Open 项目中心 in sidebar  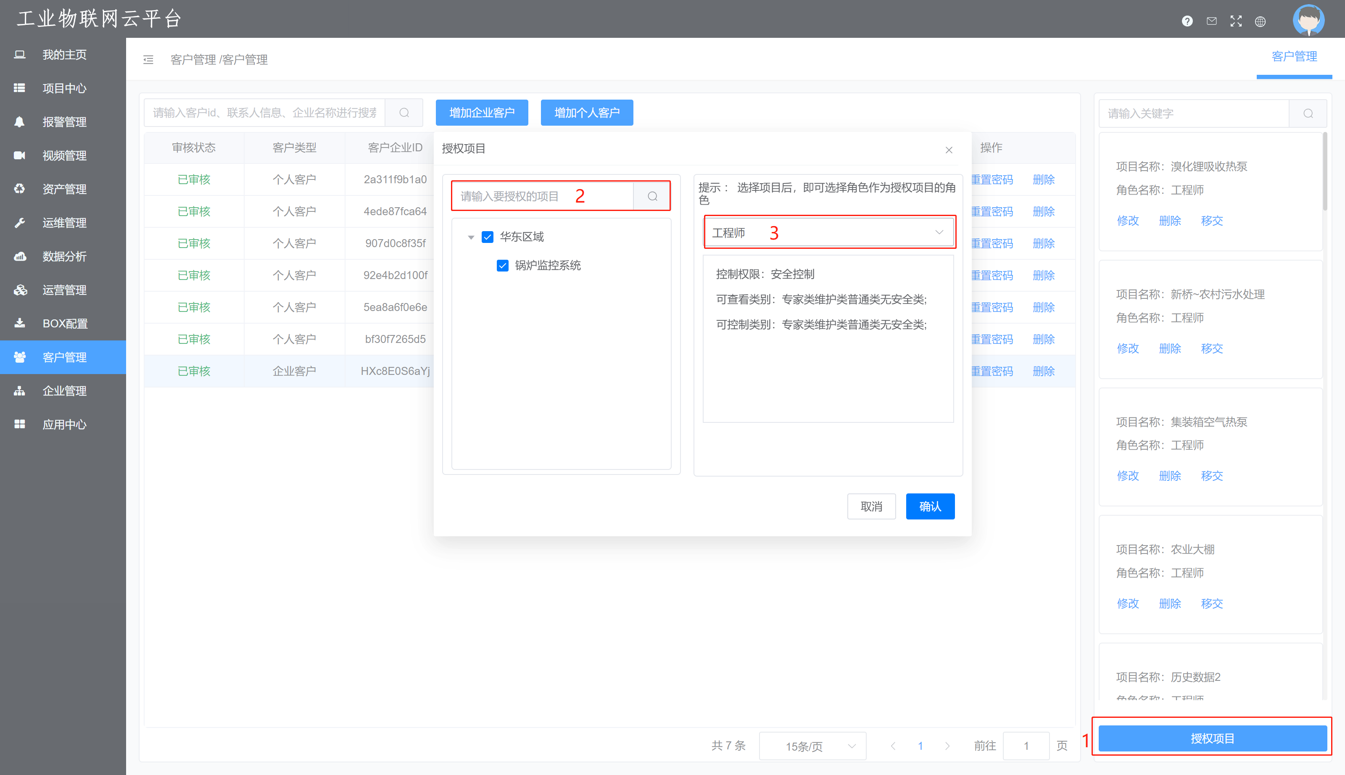[x=63, y=88]
